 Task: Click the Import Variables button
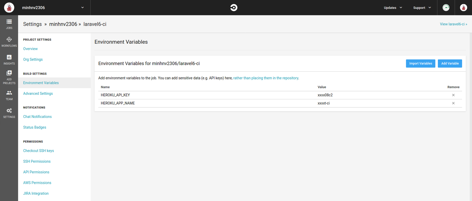coord(421,63)
